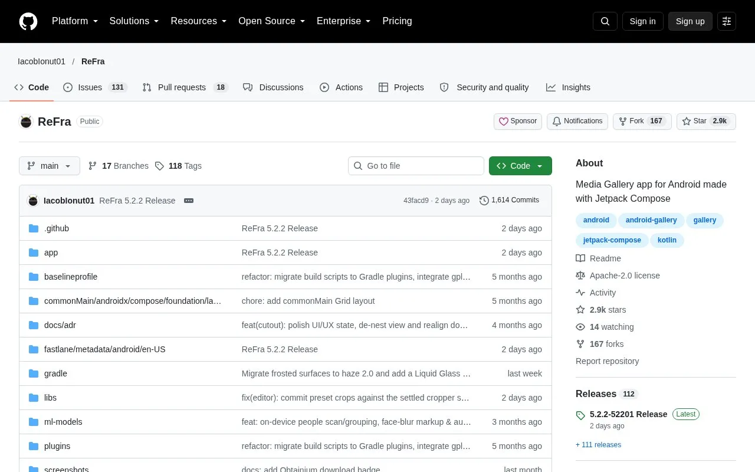Open the 17 Branches link

119,166
